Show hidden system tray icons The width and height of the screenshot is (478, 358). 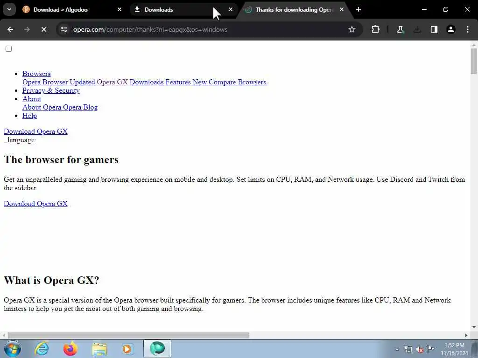click(397, 350)
